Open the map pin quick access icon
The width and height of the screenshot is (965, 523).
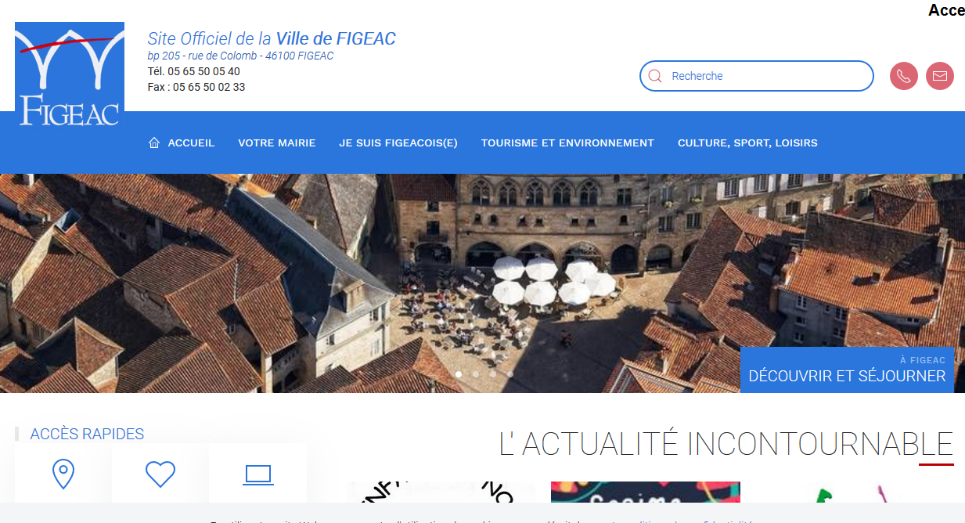tap(63, 474)
